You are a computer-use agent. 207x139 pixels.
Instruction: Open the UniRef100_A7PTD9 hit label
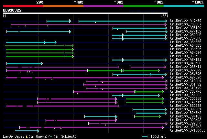(186, 31)
